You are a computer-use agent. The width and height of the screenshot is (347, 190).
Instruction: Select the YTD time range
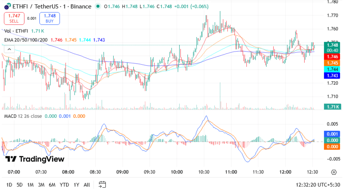pos(64,185)
